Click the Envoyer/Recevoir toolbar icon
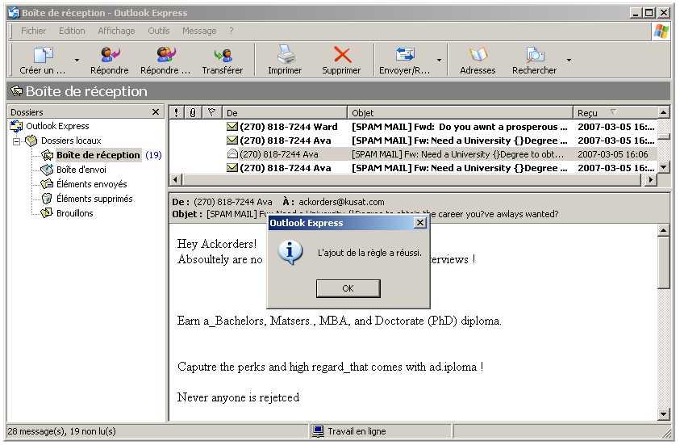Image resolution: width=680 pixels, height=445 pixels. [x=405, y=55]
